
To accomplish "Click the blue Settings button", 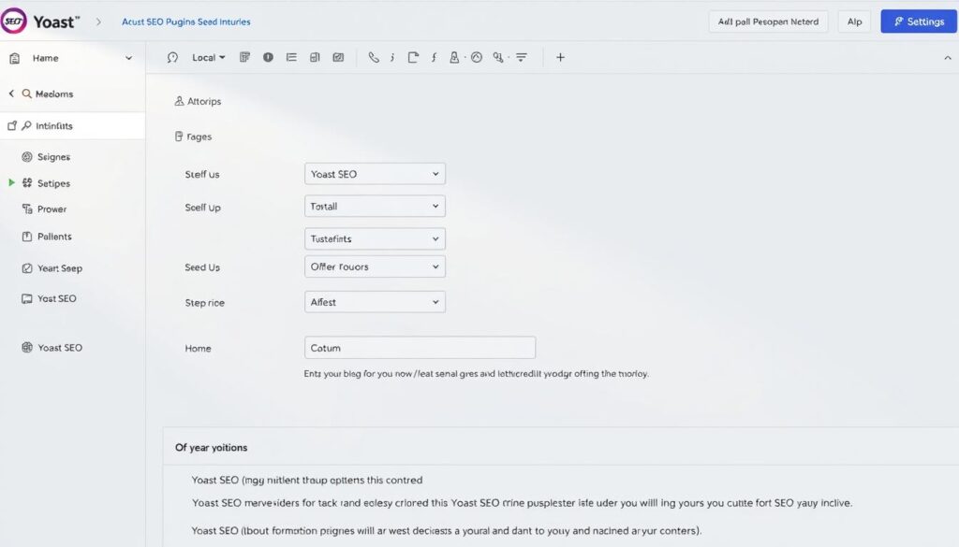I will coord(919,22).
